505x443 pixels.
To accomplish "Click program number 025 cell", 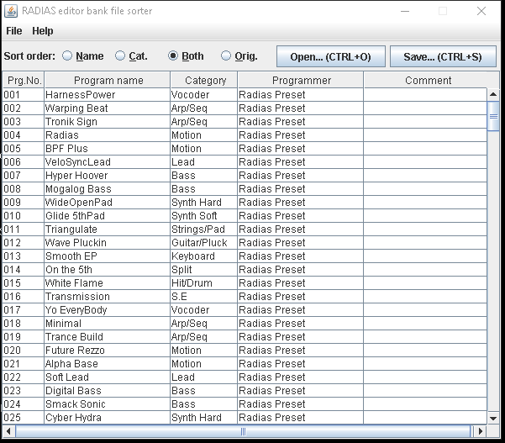I will point(24,418).
